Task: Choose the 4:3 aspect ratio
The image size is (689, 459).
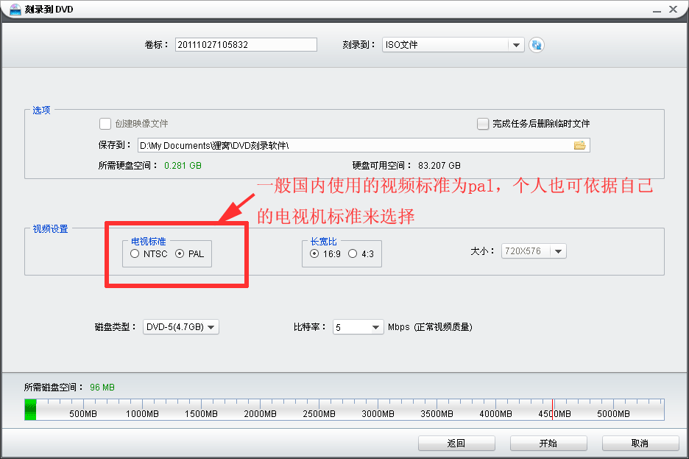Action: pos(353,253)
